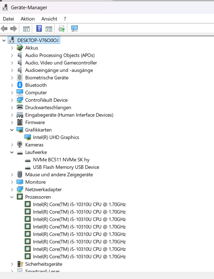Expand the Monitore category
This screenshot has height=279, width=214.
pos(12,182)
